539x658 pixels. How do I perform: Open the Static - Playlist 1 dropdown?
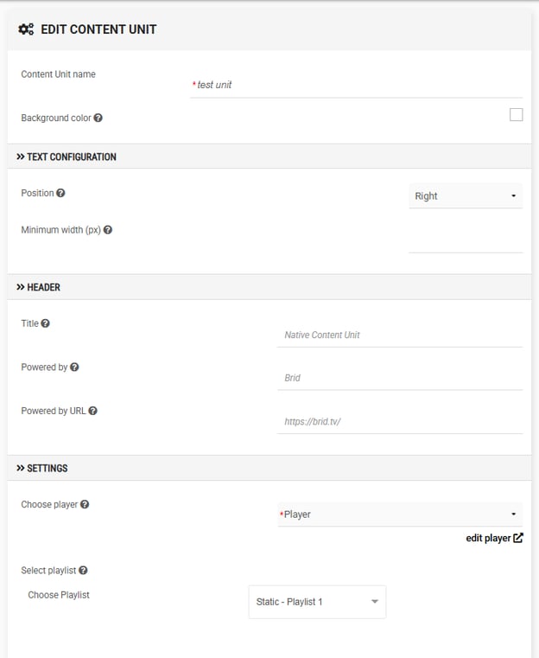click(x=317, y=602)
